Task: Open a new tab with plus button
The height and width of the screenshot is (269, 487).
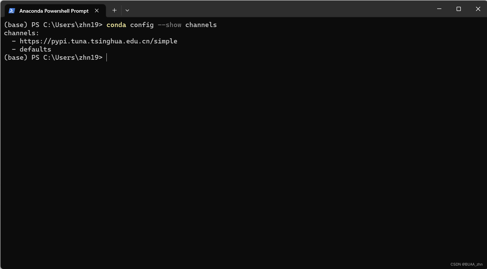Action: 114,10
